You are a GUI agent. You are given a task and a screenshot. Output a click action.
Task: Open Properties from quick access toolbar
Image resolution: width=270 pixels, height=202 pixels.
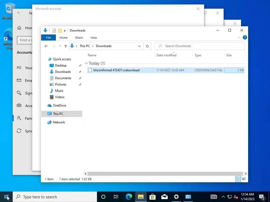(54, 31)
